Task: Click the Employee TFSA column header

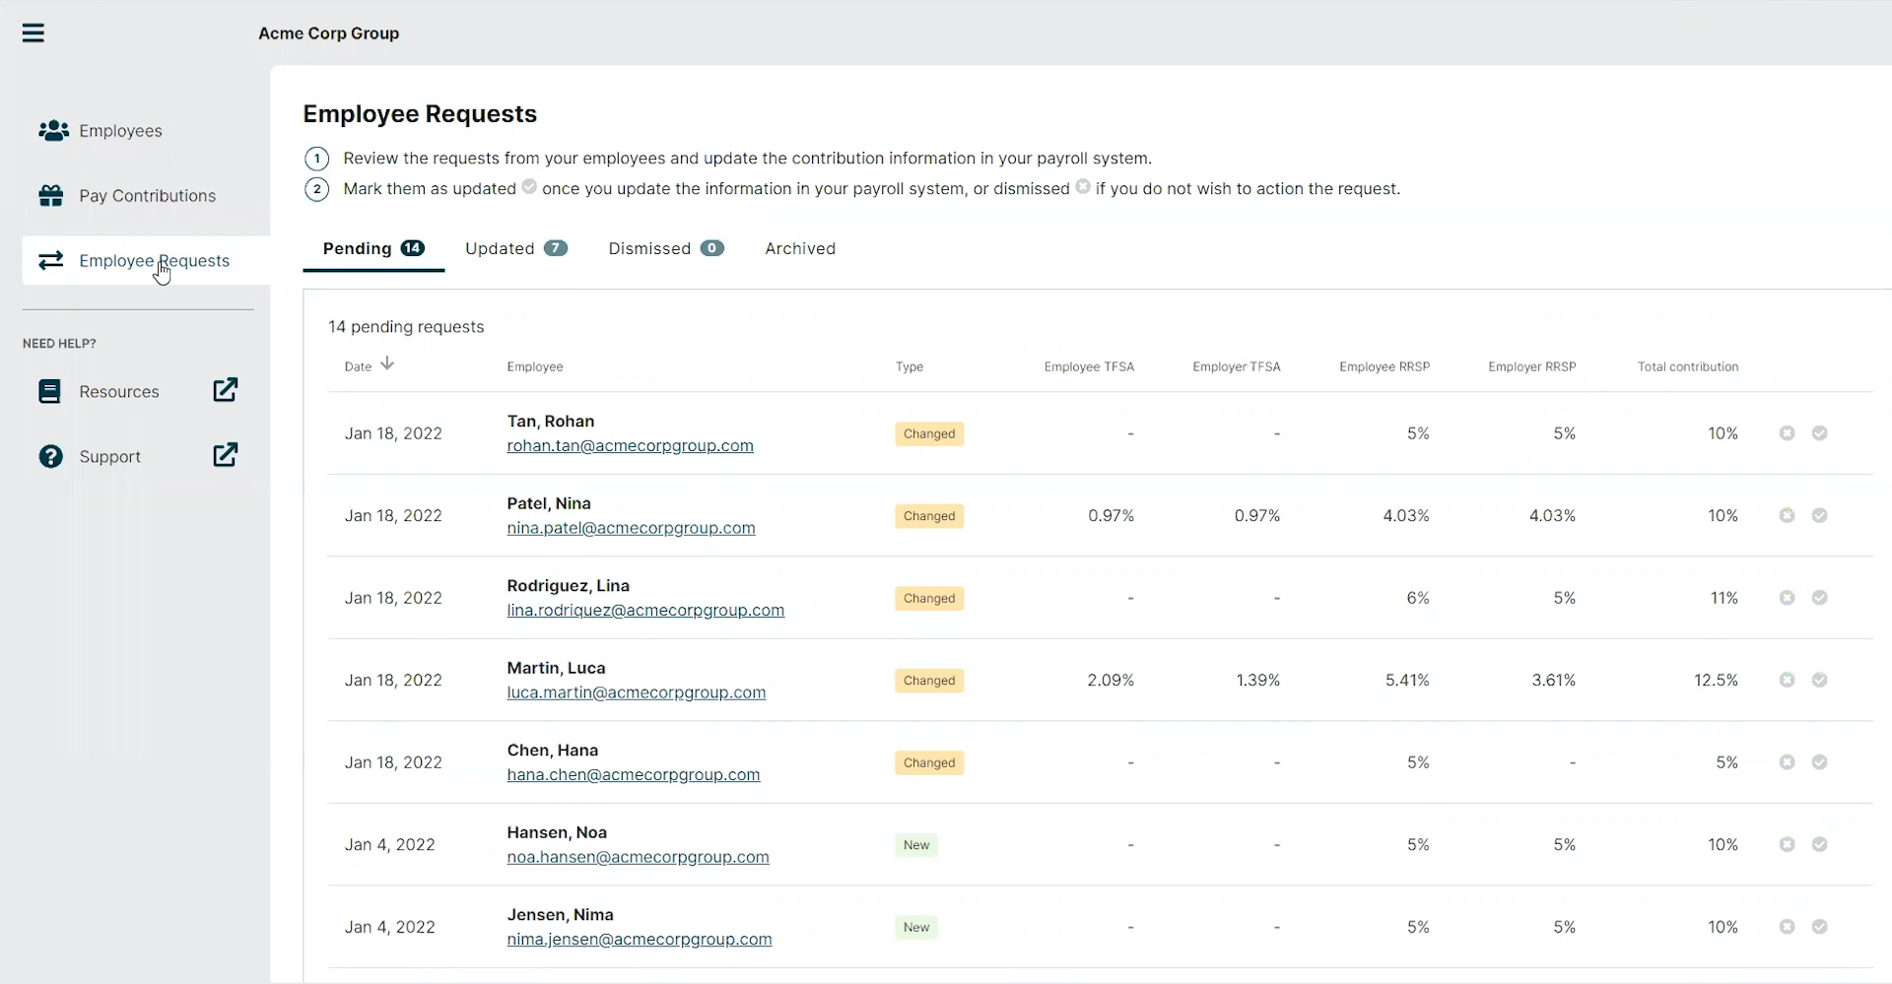Action: pos(1089,366)
